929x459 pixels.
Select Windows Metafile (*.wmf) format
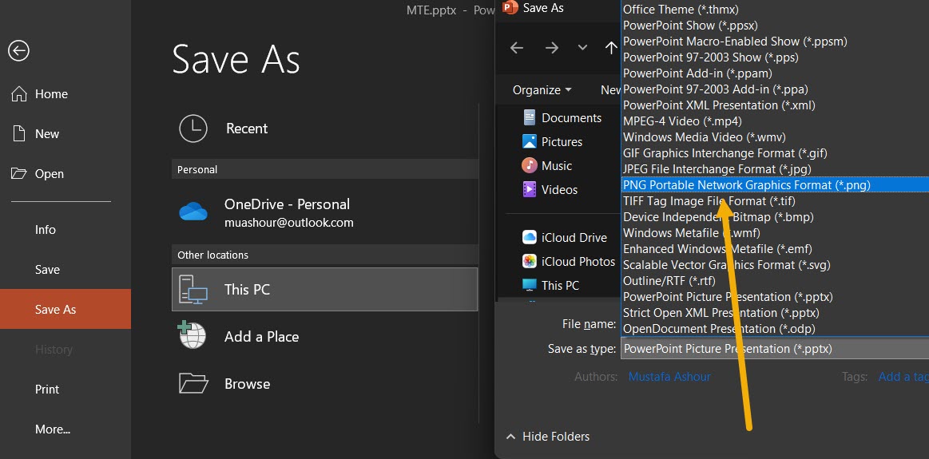pyautogui.click(x=775, y=233)
